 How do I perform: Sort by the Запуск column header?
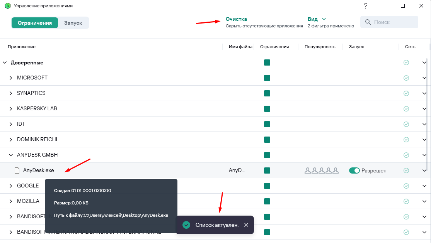356,47
